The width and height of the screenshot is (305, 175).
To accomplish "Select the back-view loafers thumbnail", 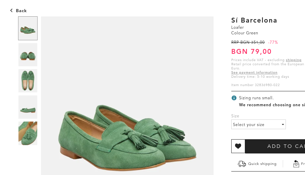I will (x=28, y=55).
